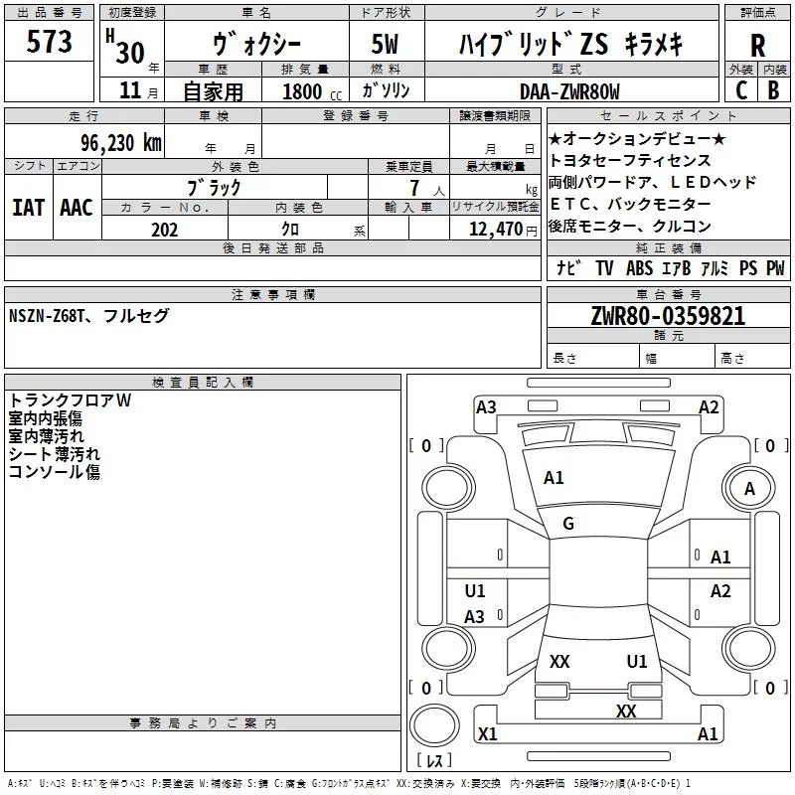
Task: Select the evaluation score R
Action: coord(757,45)
